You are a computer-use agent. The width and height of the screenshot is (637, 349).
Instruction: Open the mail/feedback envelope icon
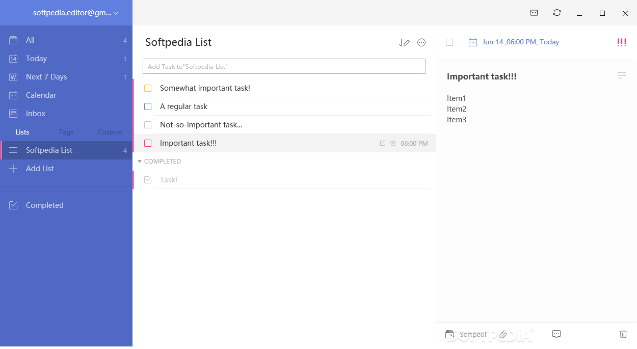[534, 13]
